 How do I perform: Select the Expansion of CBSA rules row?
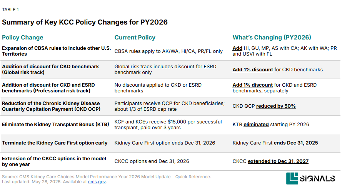(56, 51)
